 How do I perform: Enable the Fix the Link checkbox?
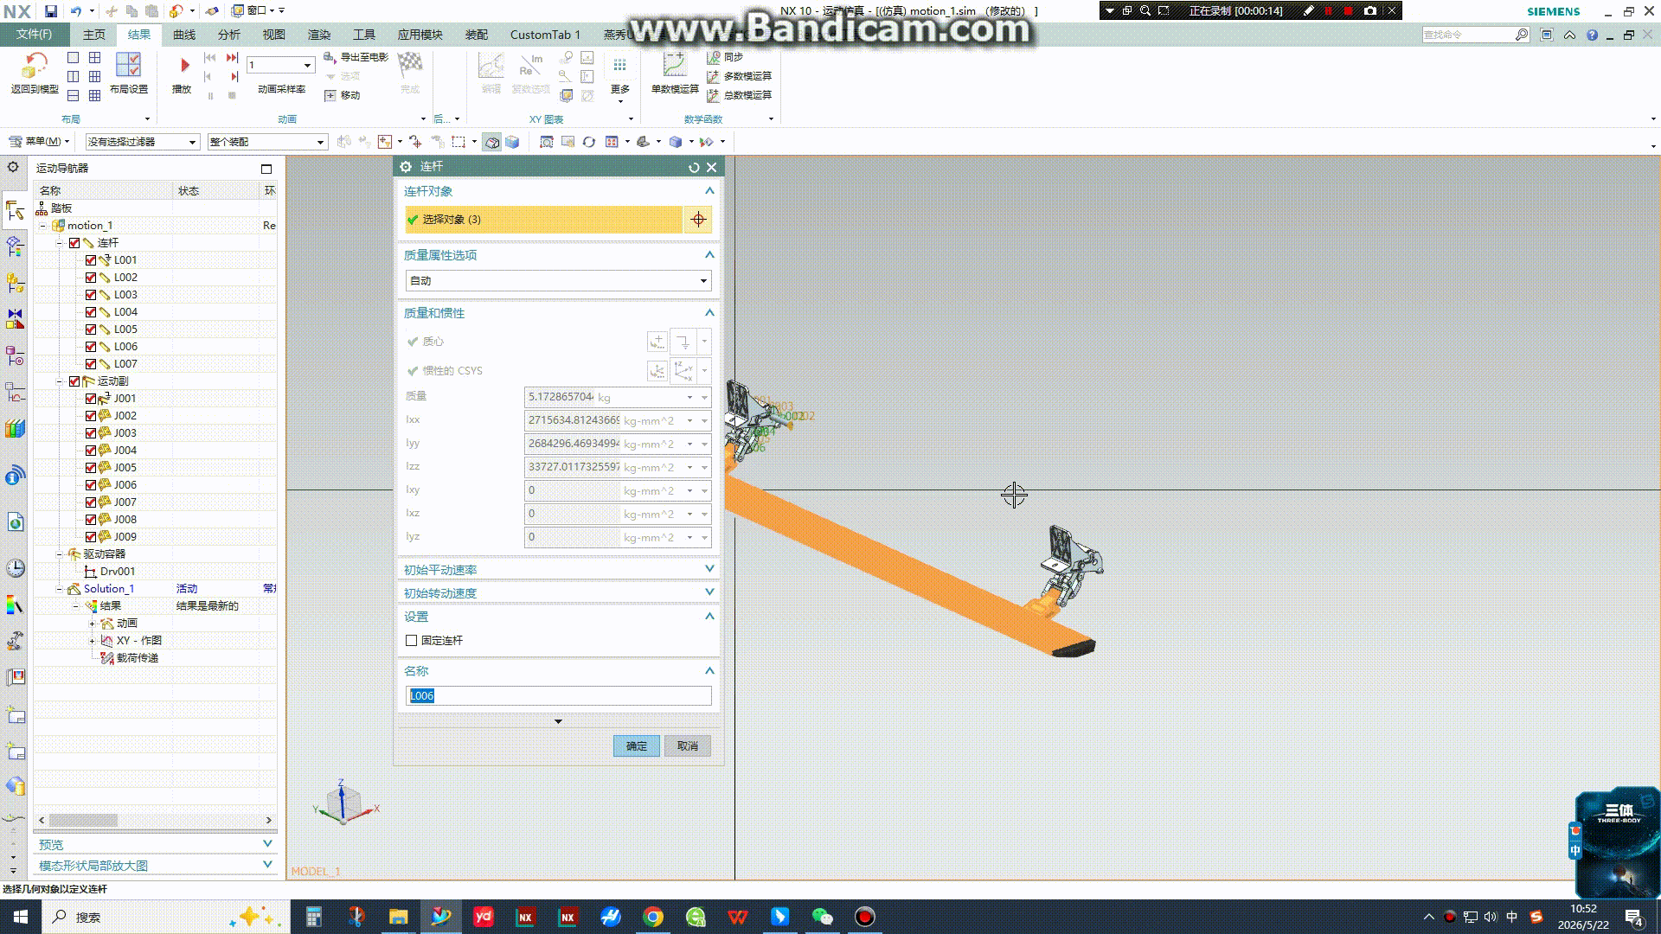tap(412, 641)
